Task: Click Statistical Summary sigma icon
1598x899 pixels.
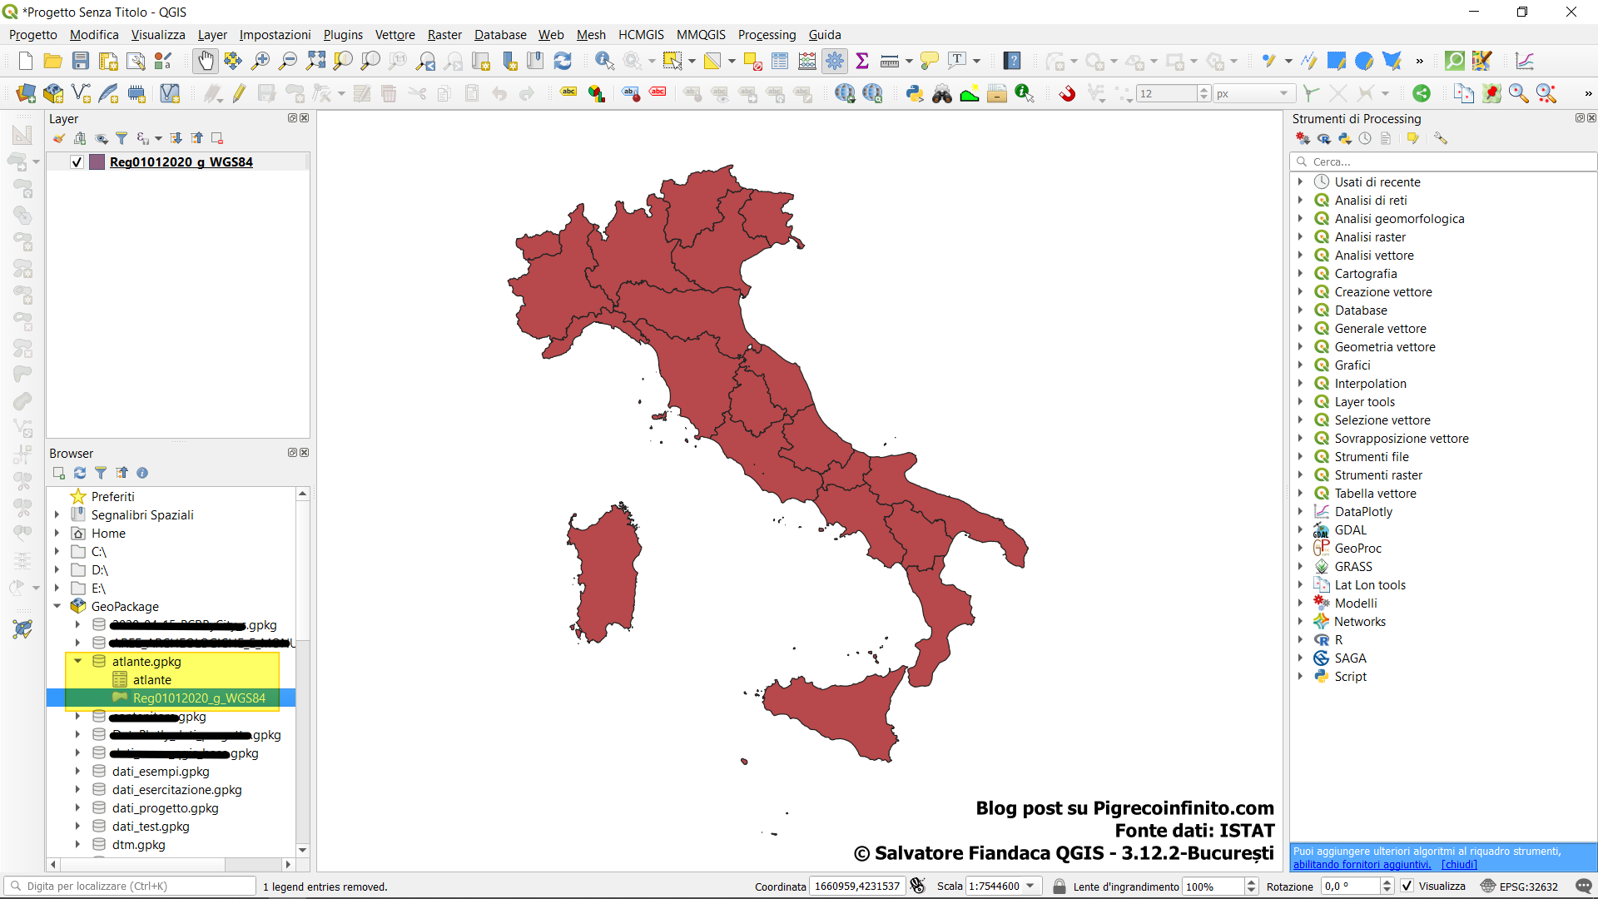Action: coord(862,61)
